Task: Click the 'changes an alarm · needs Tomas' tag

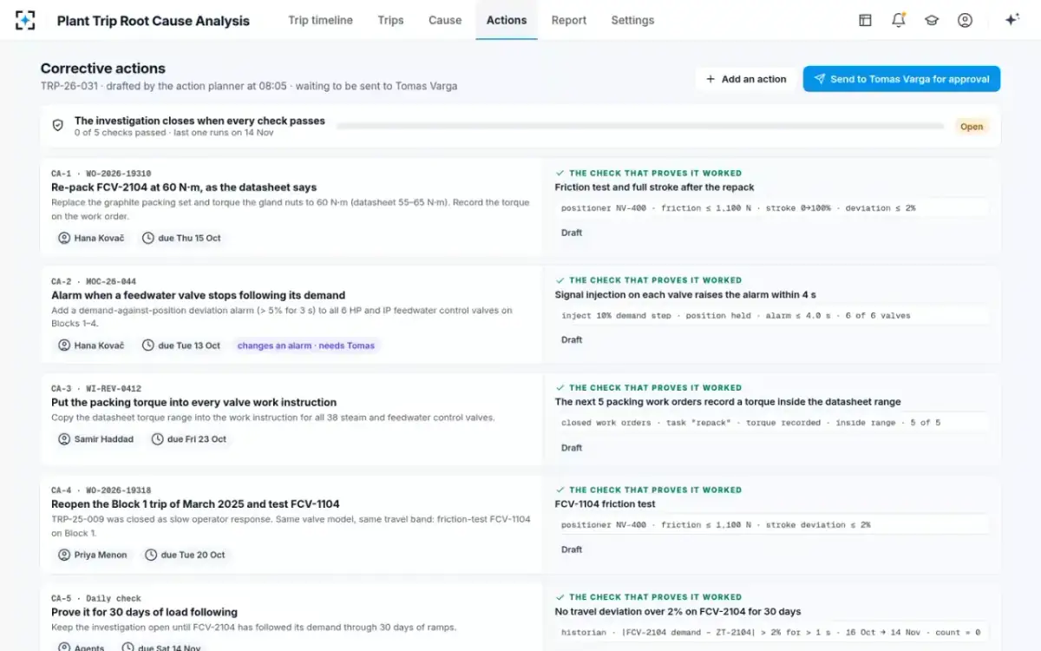Action: (306, 345)
